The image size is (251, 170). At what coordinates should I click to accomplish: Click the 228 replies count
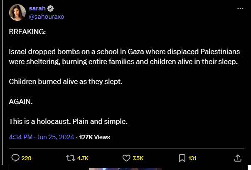click(x=26, y=158)
